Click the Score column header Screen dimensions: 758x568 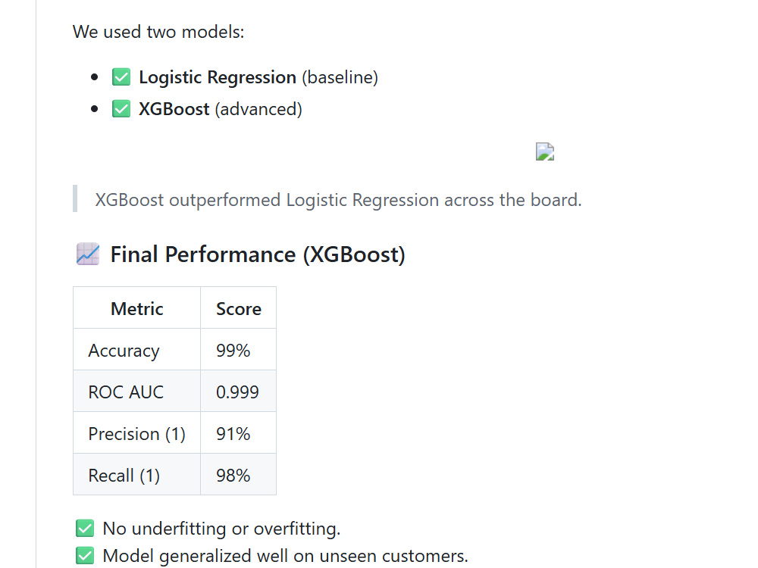(238, 308)
